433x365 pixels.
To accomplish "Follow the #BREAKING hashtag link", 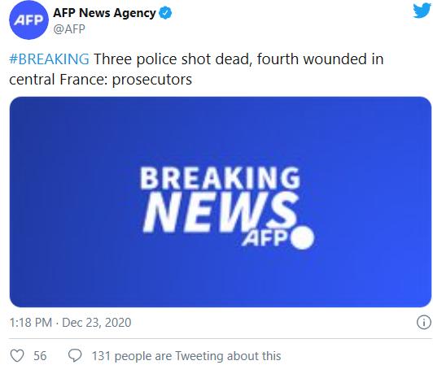I will tap(49, 59).
